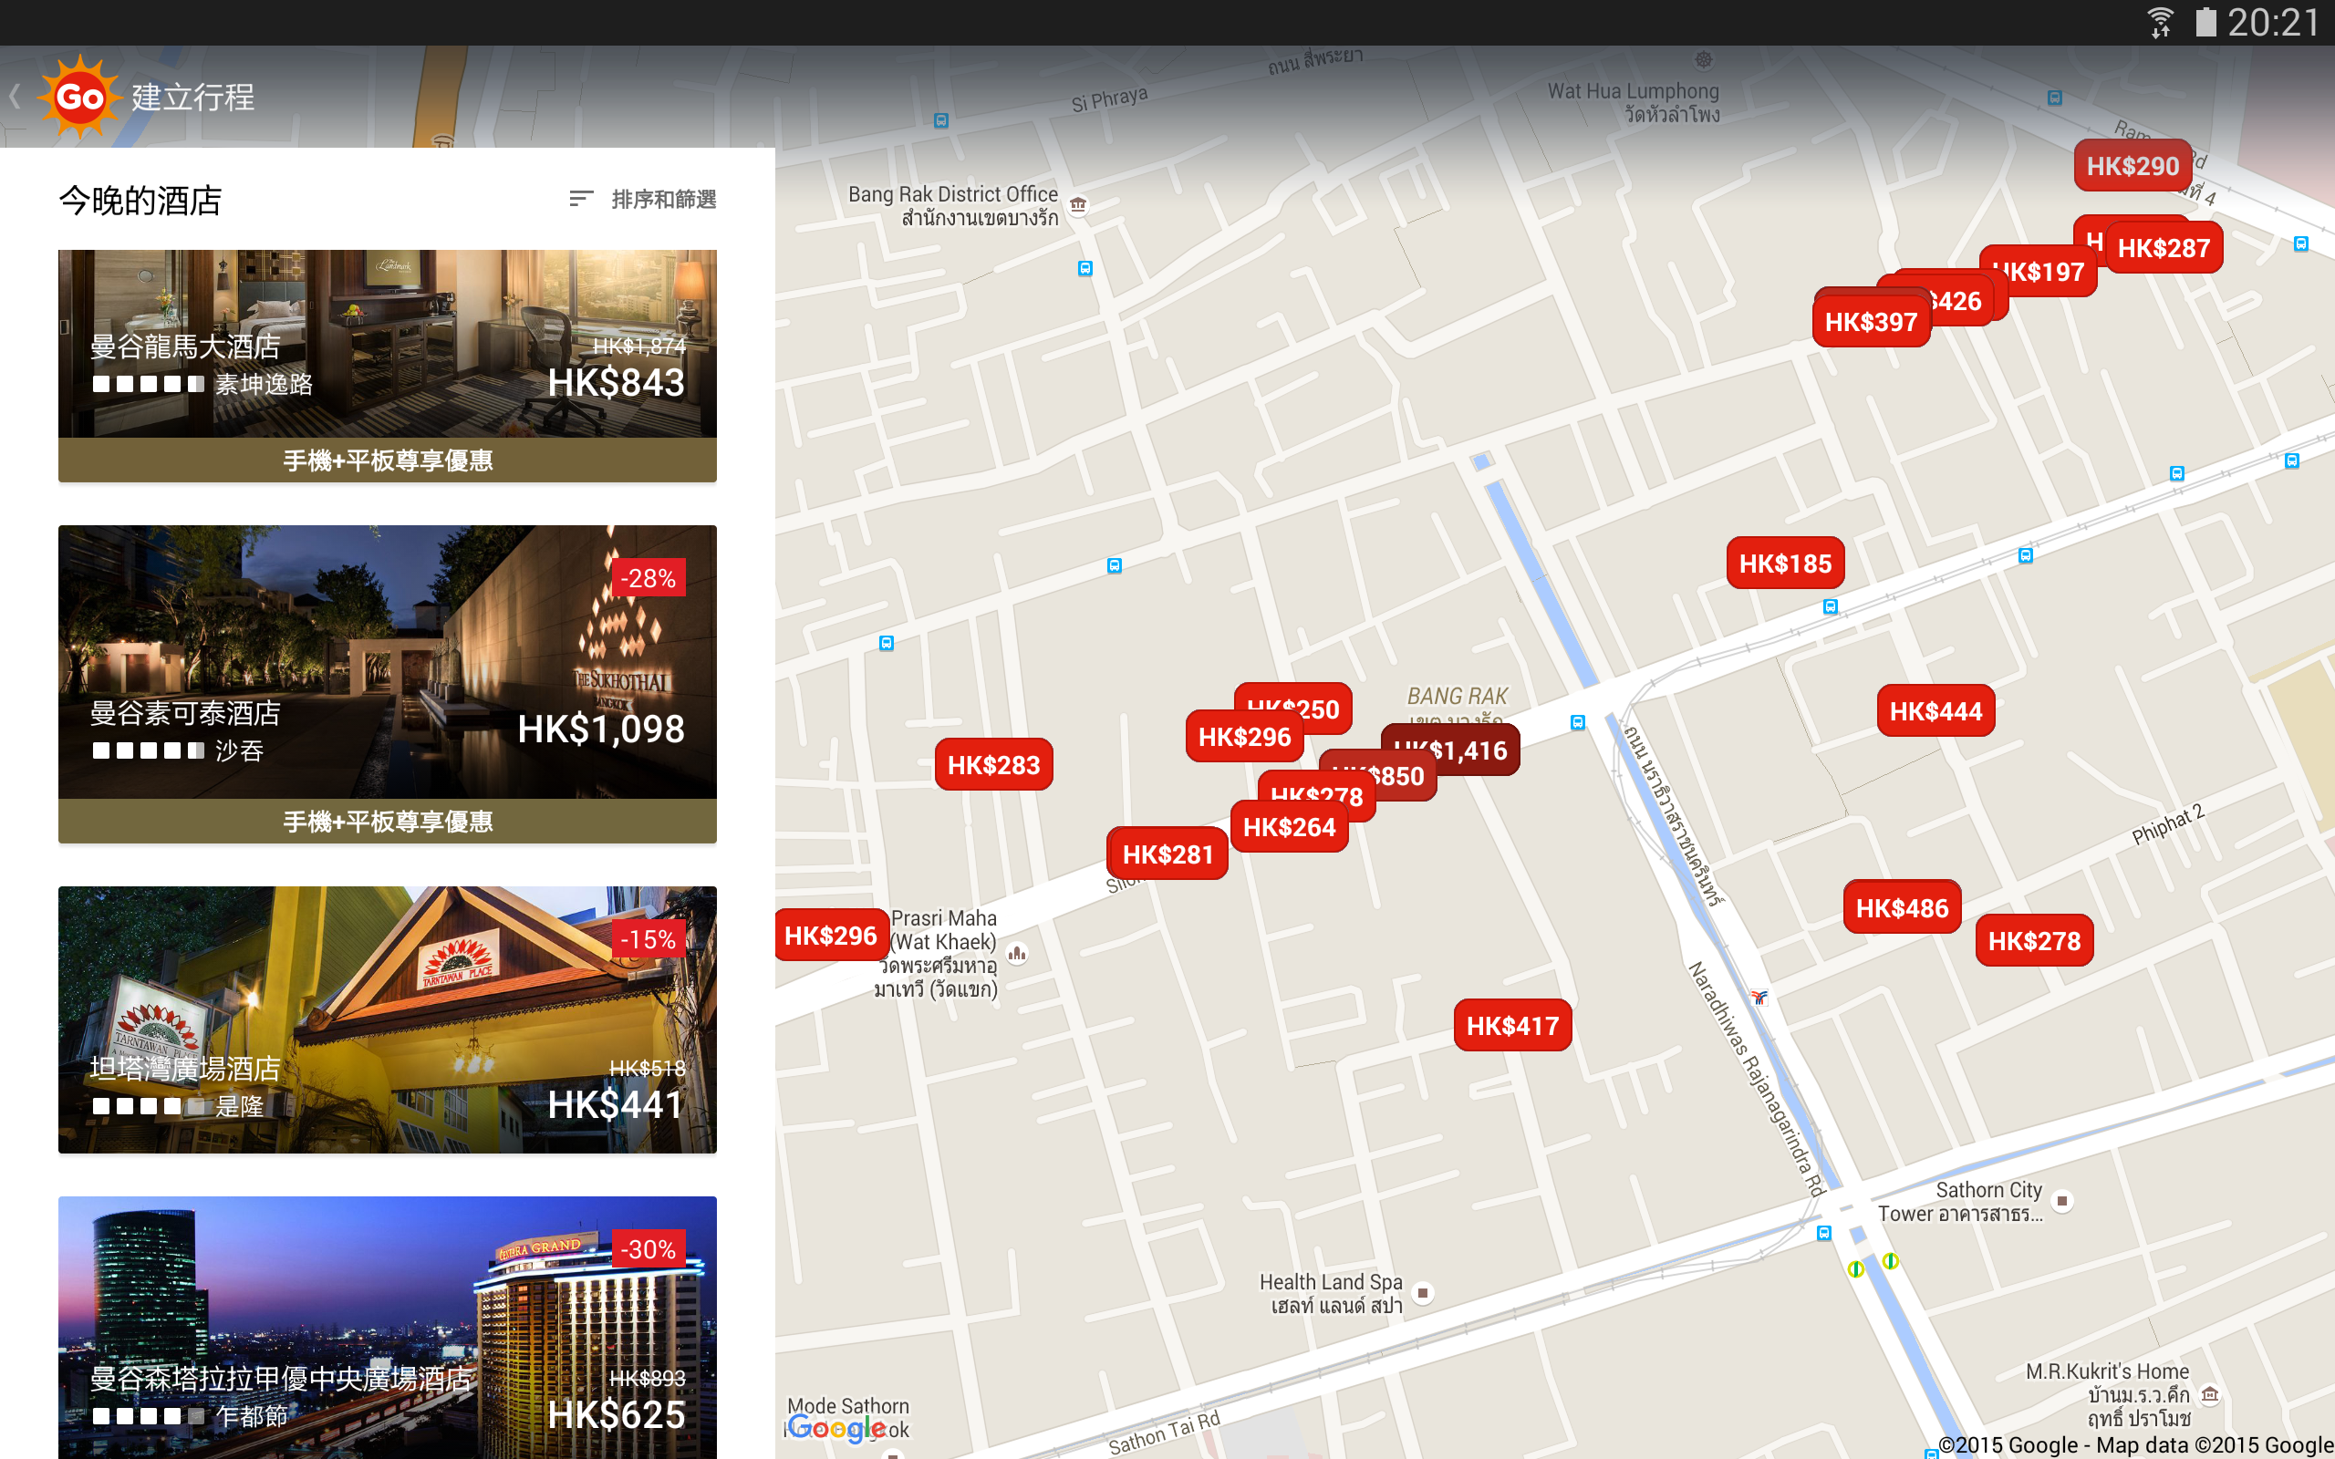Choose the HK$1,416 dark red pin
The image size is (2335, 1459).
pos(1477,749)
